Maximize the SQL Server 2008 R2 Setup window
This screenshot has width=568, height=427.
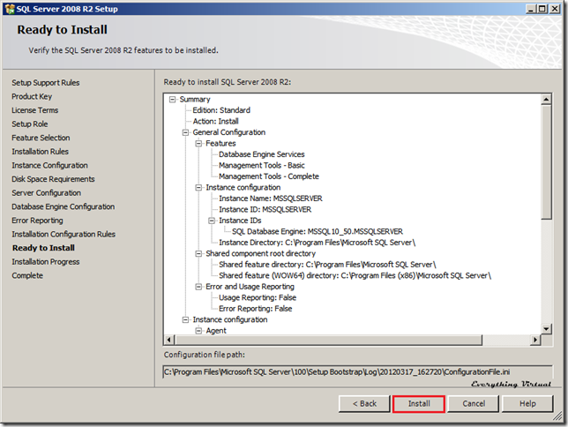click(542, 9)
